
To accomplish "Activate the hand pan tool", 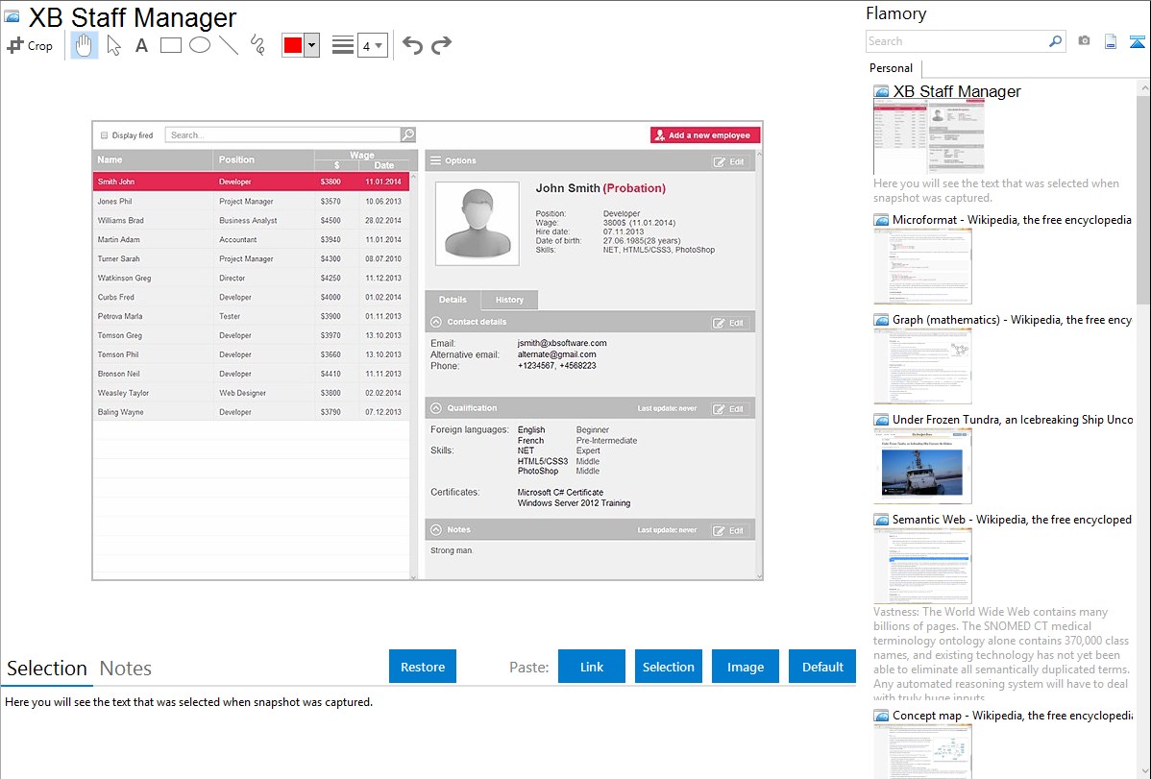I will coord(84,45).
